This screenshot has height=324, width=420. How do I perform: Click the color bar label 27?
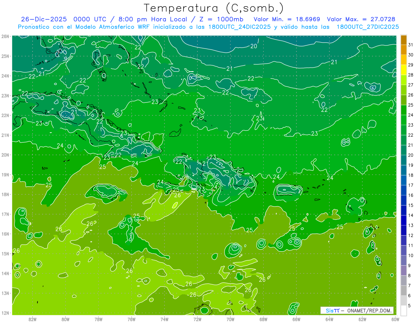click(x=411, y=85)
